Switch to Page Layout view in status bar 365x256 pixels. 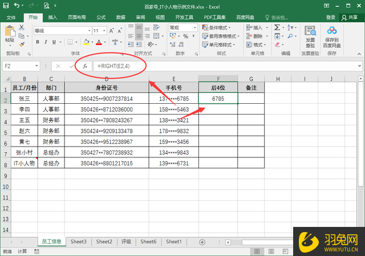click(x=271, y=251)
